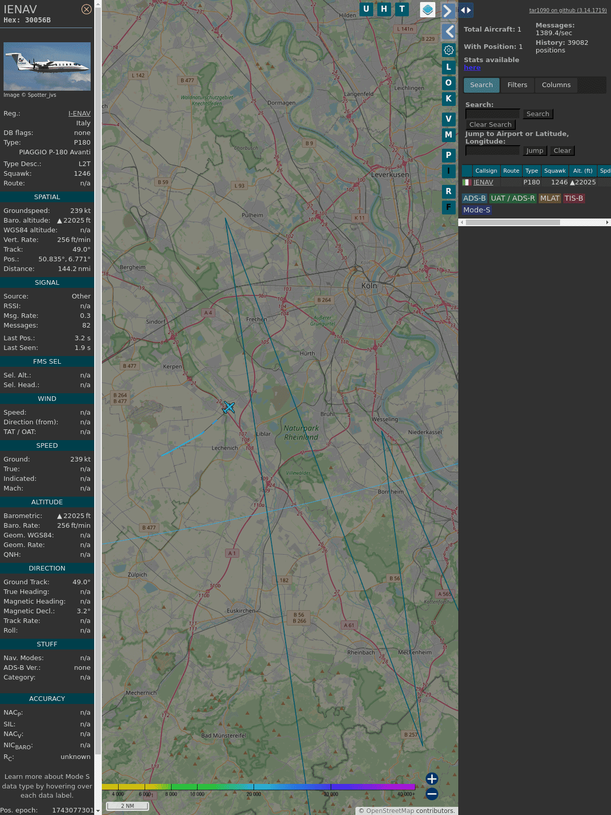Select the aircraft icon on the map
The width and height of the screenshot is (611, 815).
(229, 407)
